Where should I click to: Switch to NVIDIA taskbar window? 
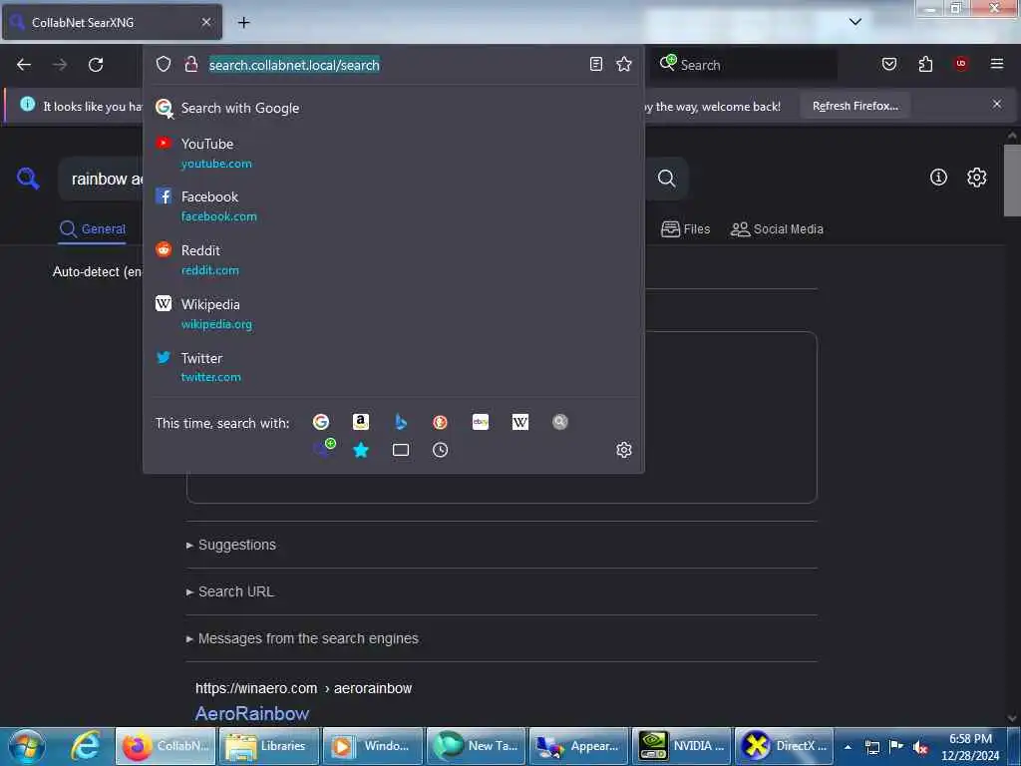(x=682, y=746)
